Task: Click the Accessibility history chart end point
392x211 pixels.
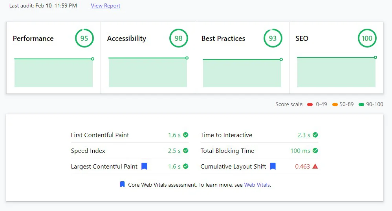Action: (187, 58)
